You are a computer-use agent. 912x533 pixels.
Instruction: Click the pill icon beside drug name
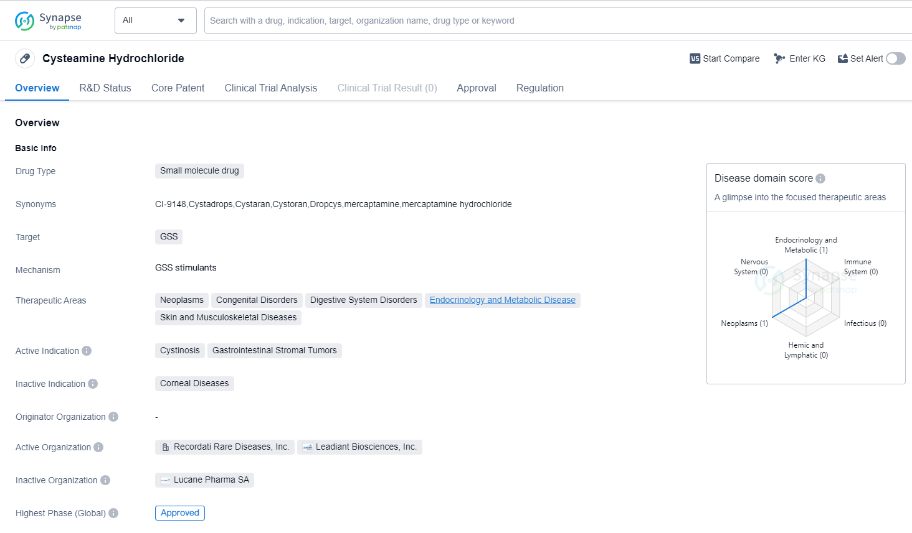coord(25,58)
